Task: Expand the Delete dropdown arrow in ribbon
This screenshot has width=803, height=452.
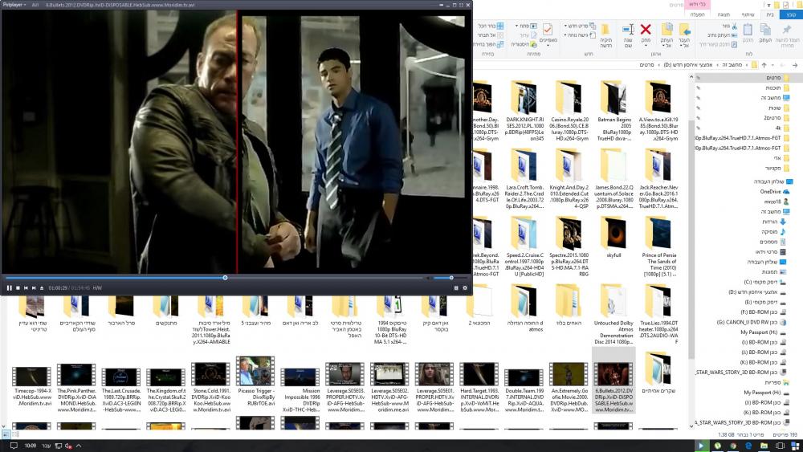Action: pyautogui.click(x=646, y=45)
